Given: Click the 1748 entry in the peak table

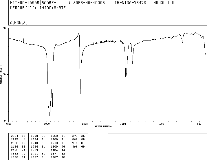Looking at the screenshot, I should click(34, 143).
